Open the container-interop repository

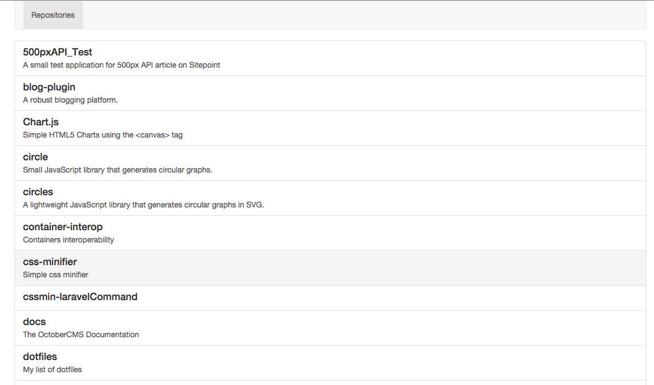click(63, 227)
